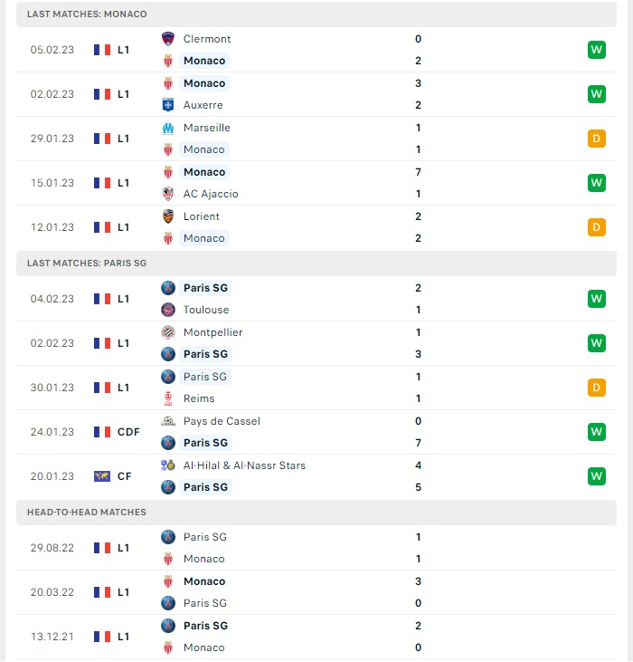Click the AC Ajaccio crest icon
Viewport: 633px width, 662px height.
tap(167, 194)
